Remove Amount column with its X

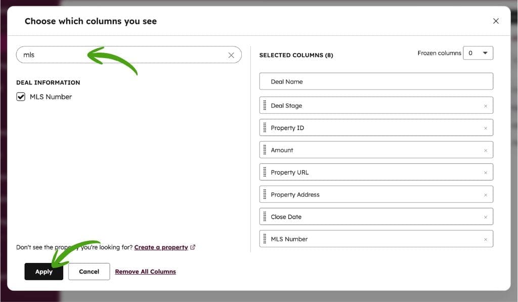pos(485,150)
